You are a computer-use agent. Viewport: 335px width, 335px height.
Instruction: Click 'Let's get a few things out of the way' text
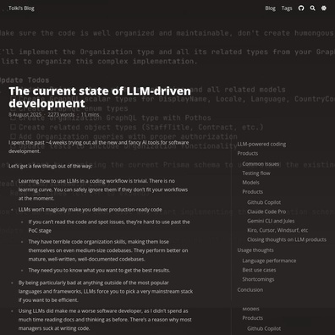[x=50, y=167]
